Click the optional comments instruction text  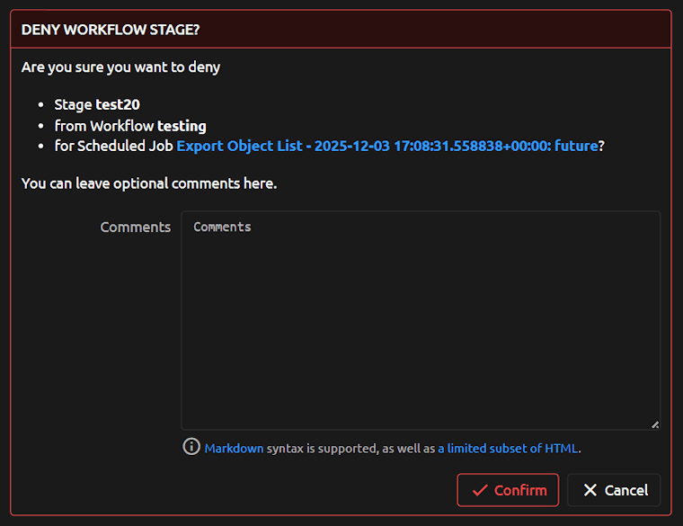(149, 183)
